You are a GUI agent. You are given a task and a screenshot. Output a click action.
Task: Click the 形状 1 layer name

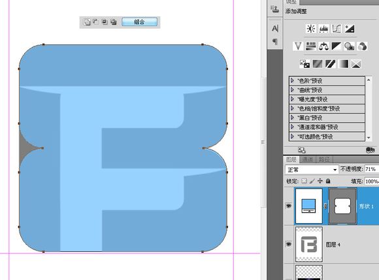[x=367, y=206]
